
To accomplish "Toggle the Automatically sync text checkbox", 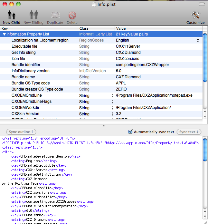I will [130, 131].
